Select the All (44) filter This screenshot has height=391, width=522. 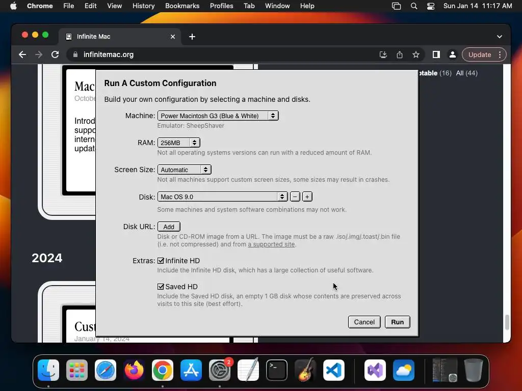click(x=466, y=73)
